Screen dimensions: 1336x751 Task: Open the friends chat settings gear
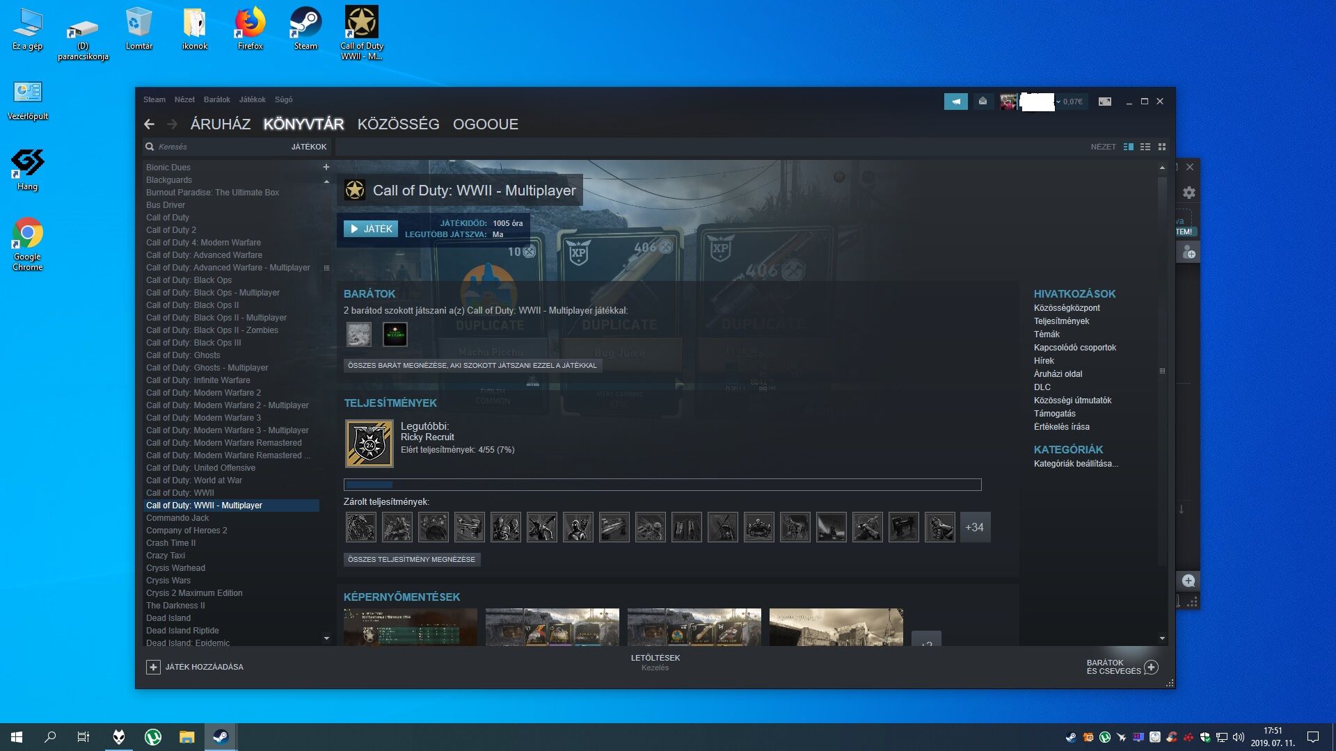point(1189,193)
